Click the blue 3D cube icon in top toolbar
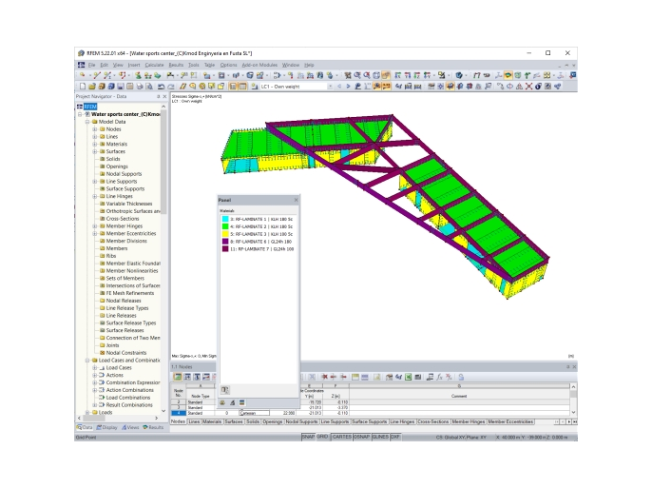The width and height of the screenshot is (652, 489). click(459, 75)
